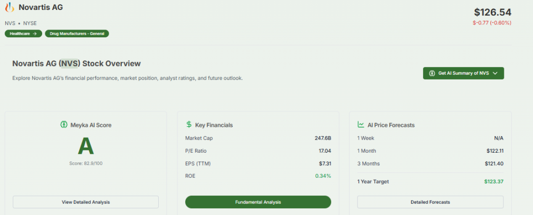The image size is (533, 215).
Task: Select the NVS ticker symbol under the title
Action: 9,23
